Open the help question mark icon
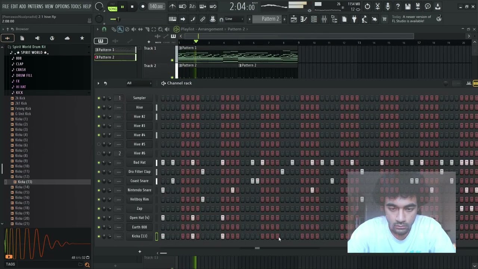This screenshot has height=269, width=478. [398, 6]
